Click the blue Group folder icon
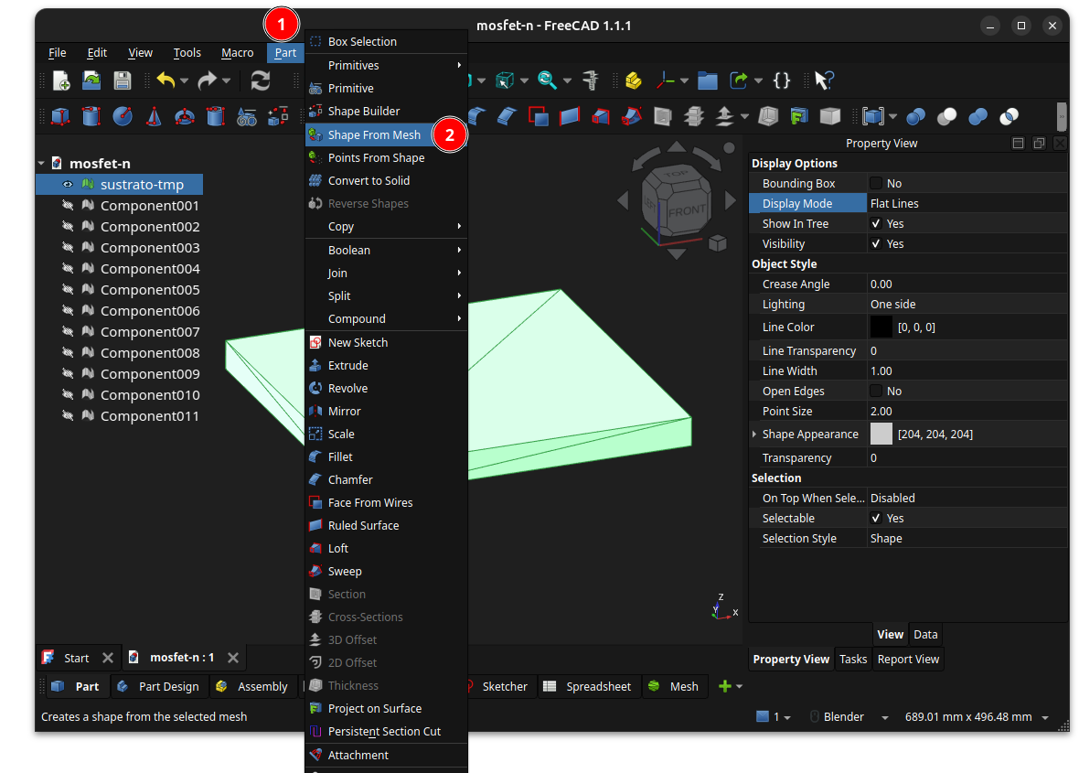 coord(708,81)
